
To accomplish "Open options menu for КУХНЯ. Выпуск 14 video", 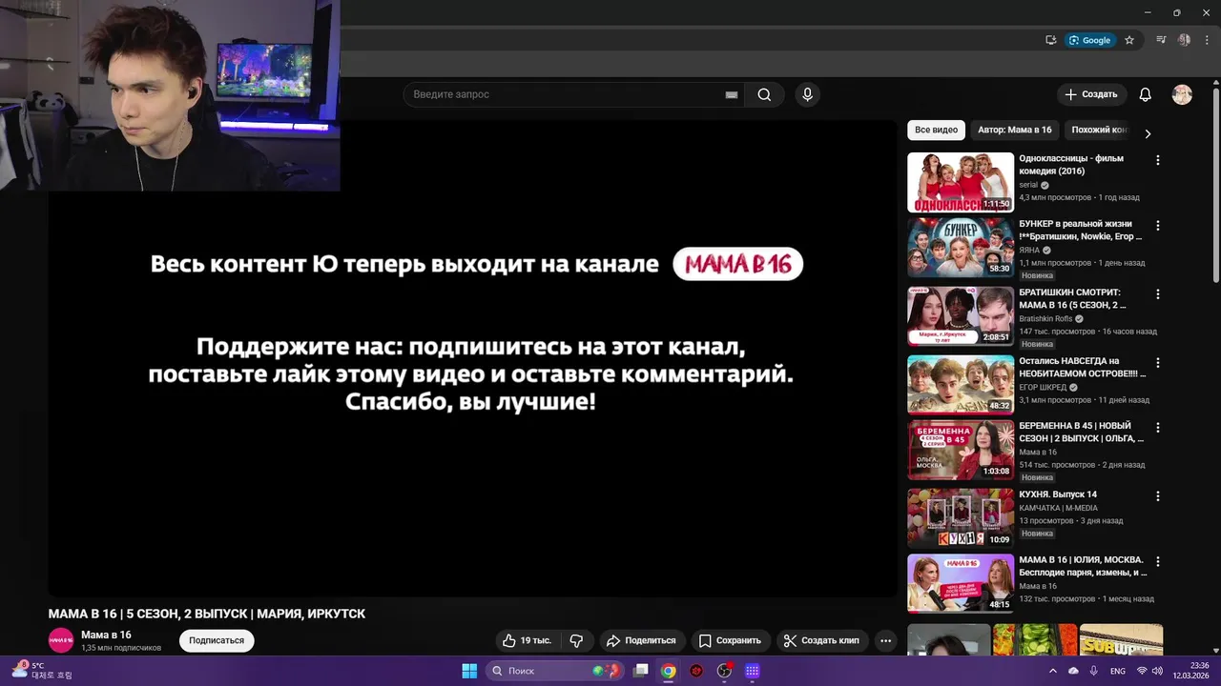I will [1158, 496].
